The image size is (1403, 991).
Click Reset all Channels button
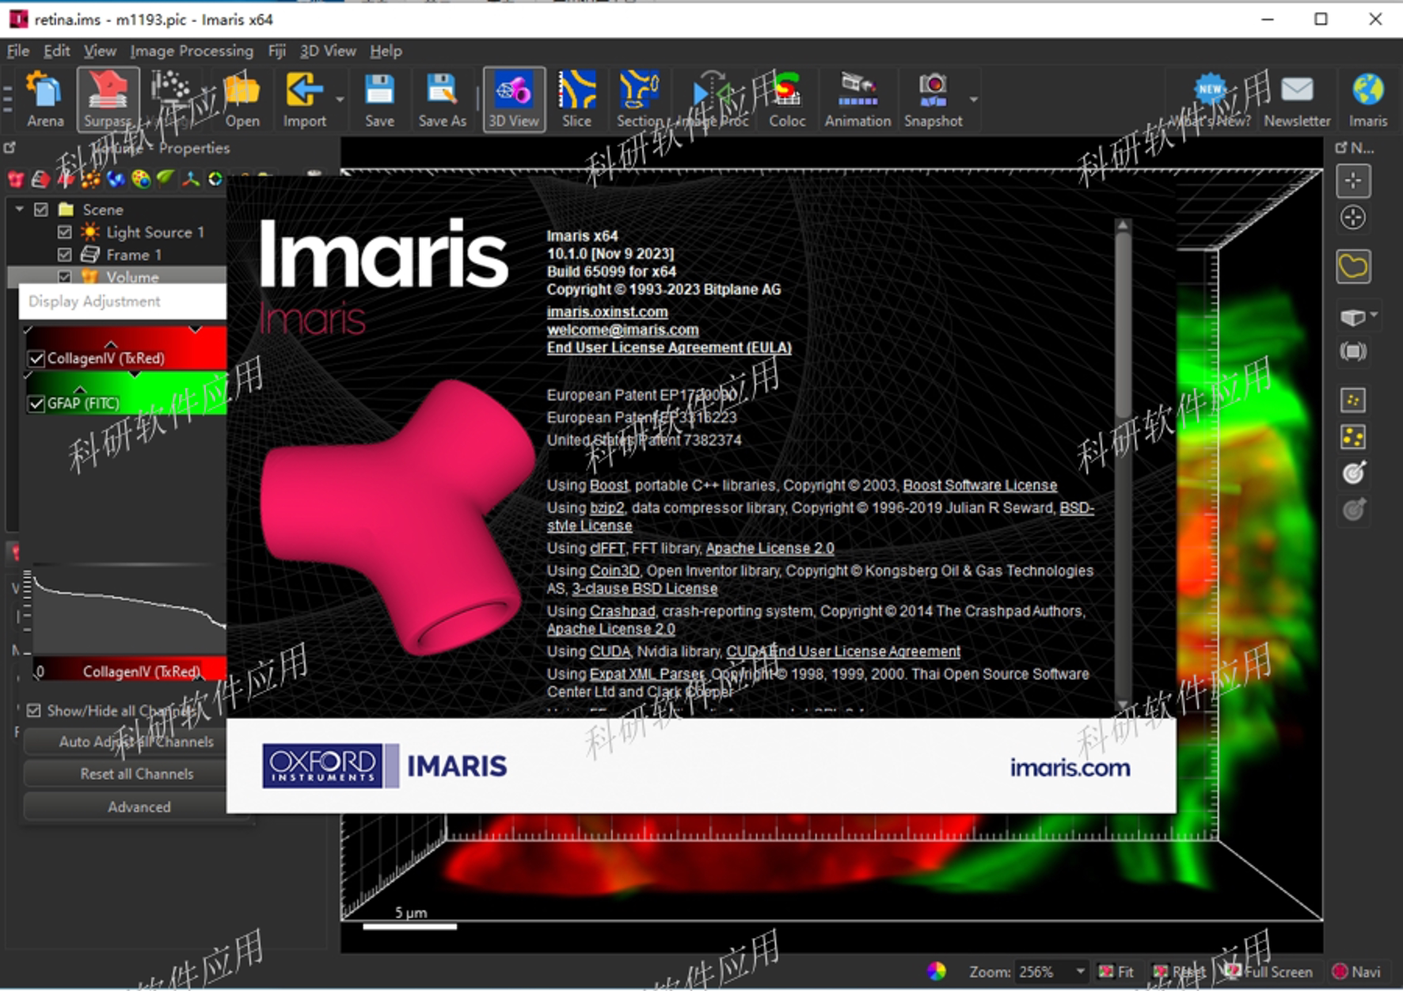coord(136,773)
